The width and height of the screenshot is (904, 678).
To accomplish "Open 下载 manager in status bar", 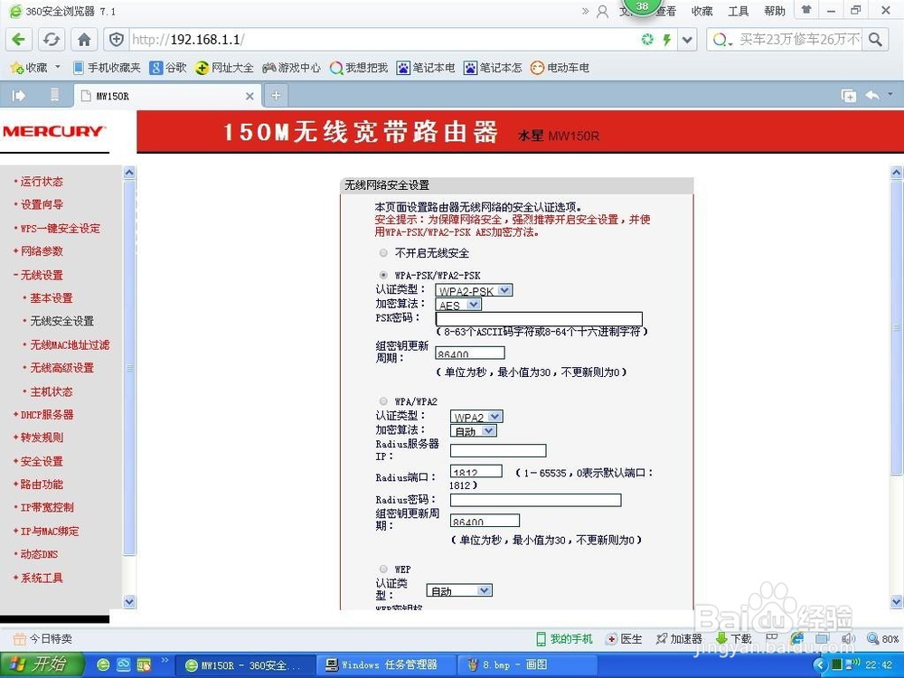I will coord(733,639).
